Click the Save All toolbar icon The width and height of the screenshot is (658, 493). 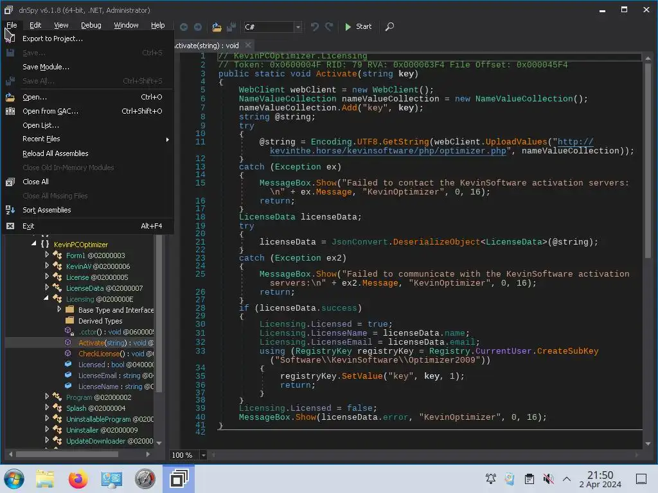[231, 27]
